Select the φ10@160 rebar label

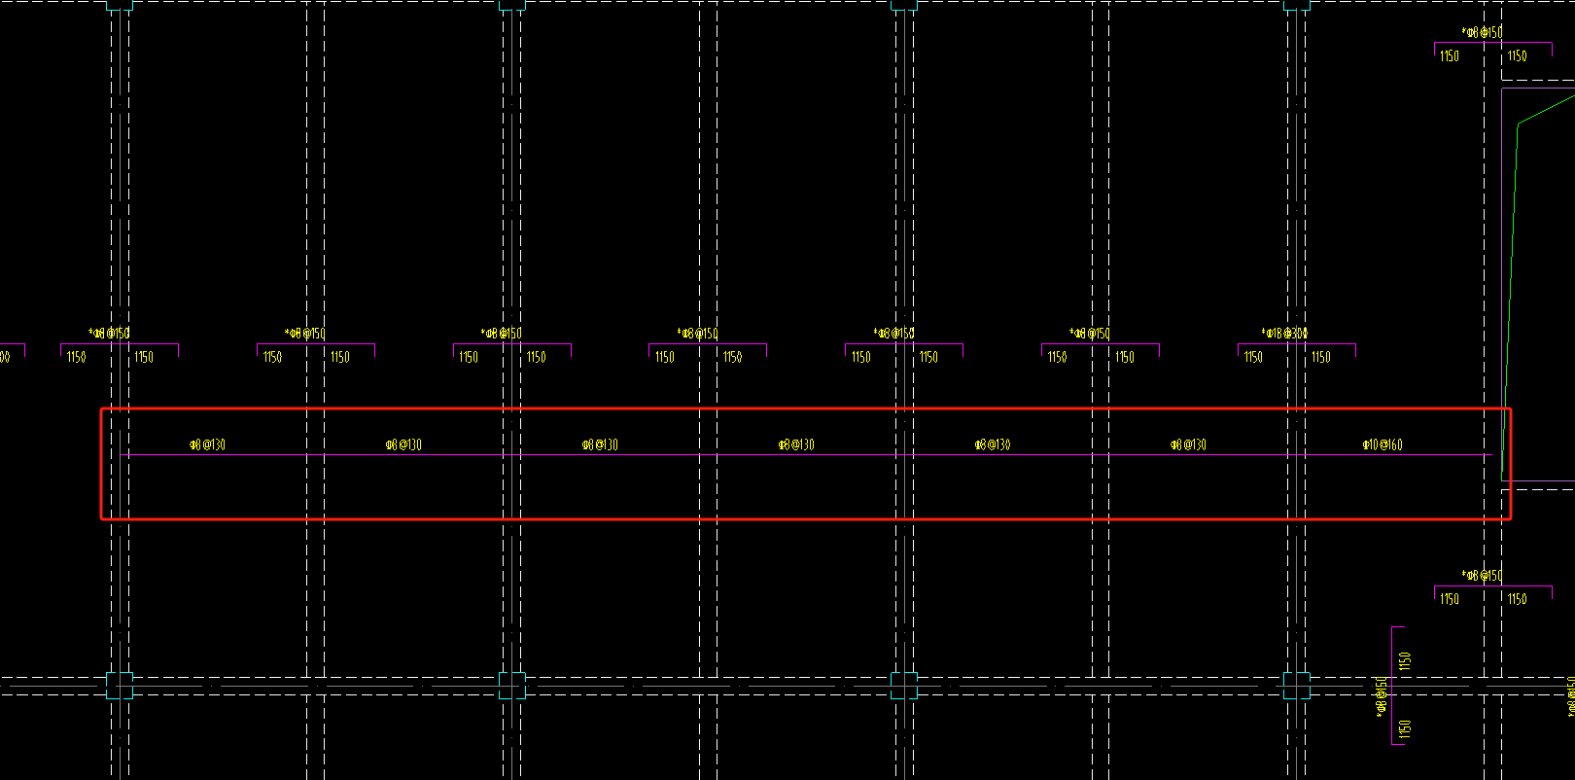point(1382,444)
